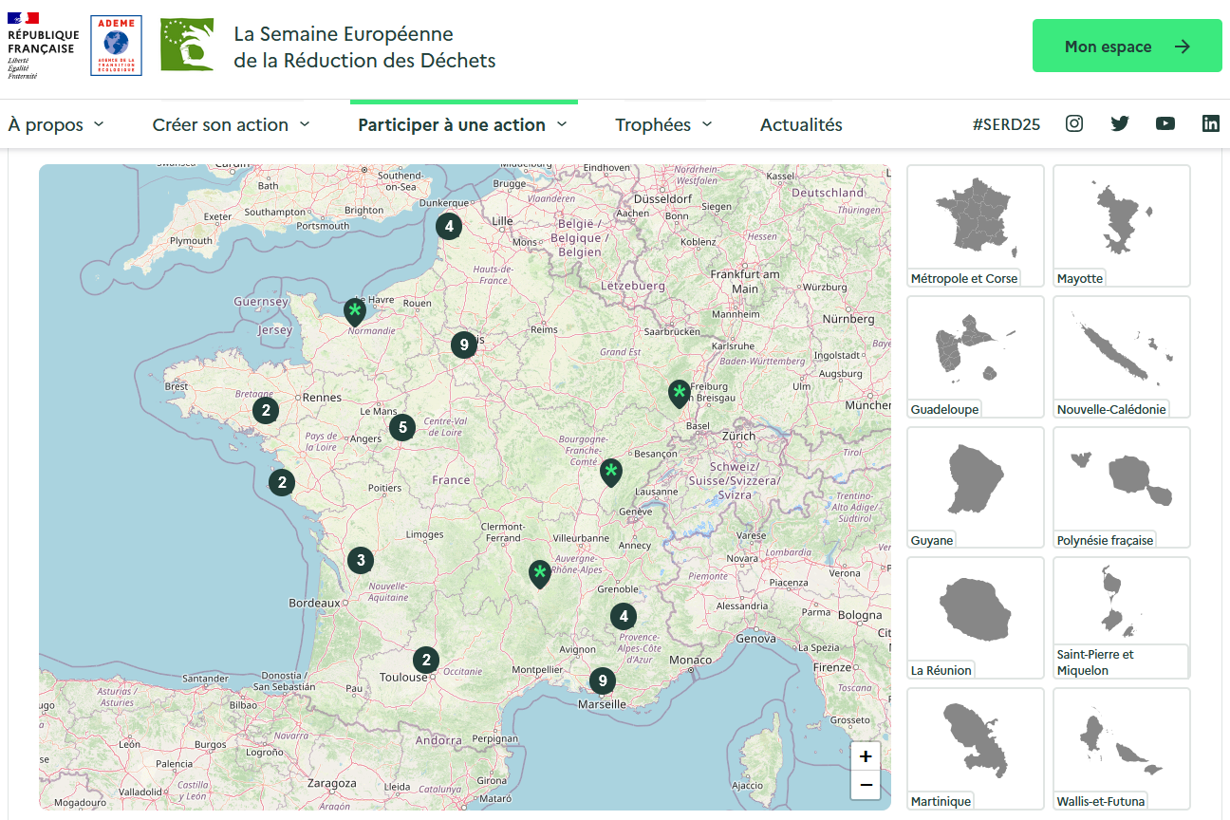Select the Guadeloupe territory map

(x=976, y=356)
